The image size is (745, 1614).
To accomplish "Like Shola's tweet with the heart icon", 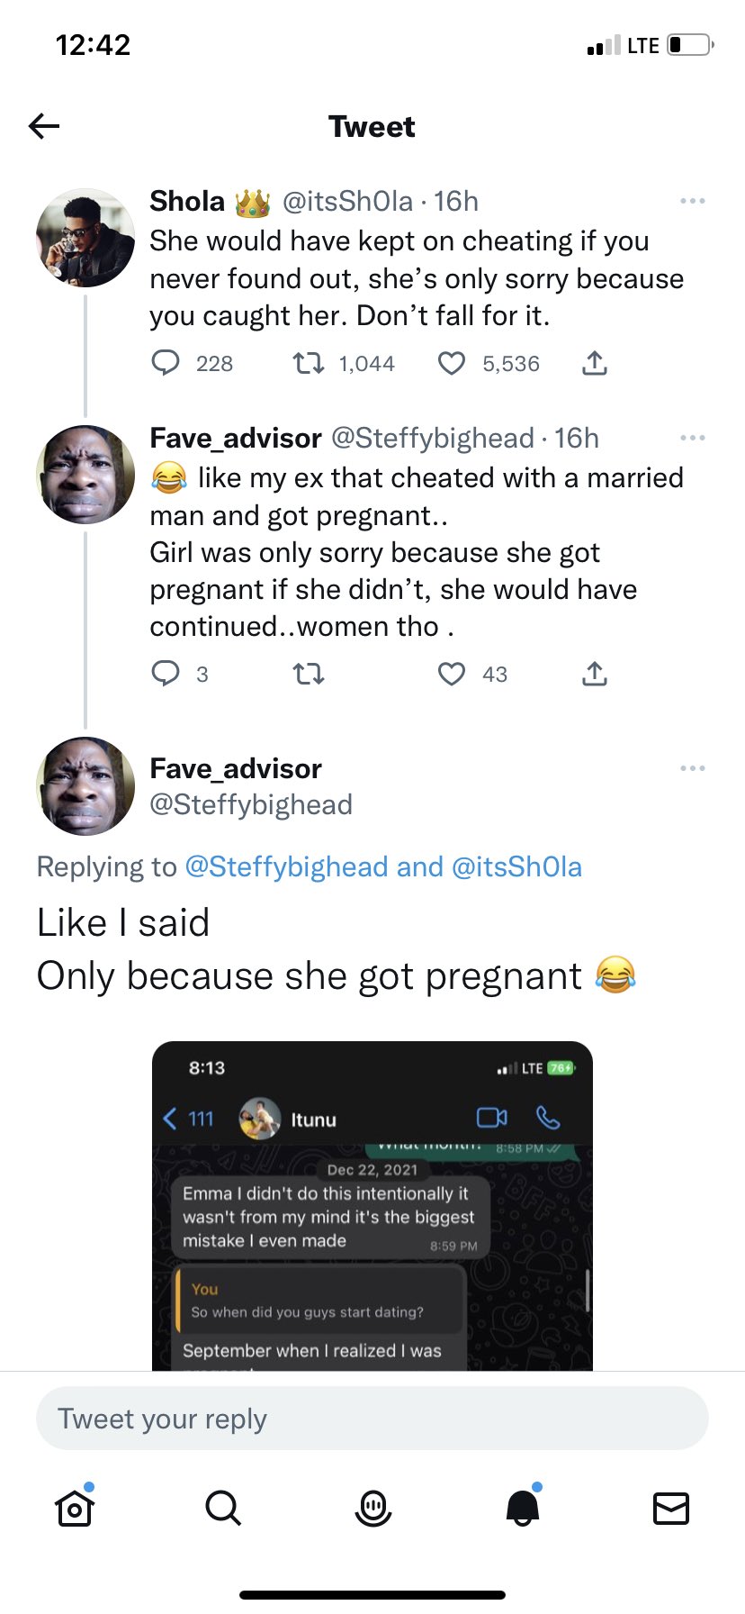I will [x=451, y=363].
